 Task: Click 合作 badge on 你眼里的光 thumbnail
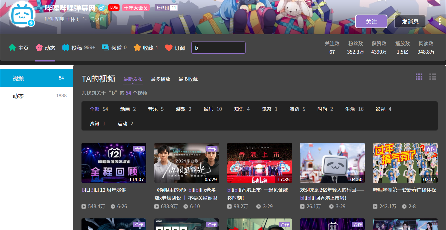(212, 149)
